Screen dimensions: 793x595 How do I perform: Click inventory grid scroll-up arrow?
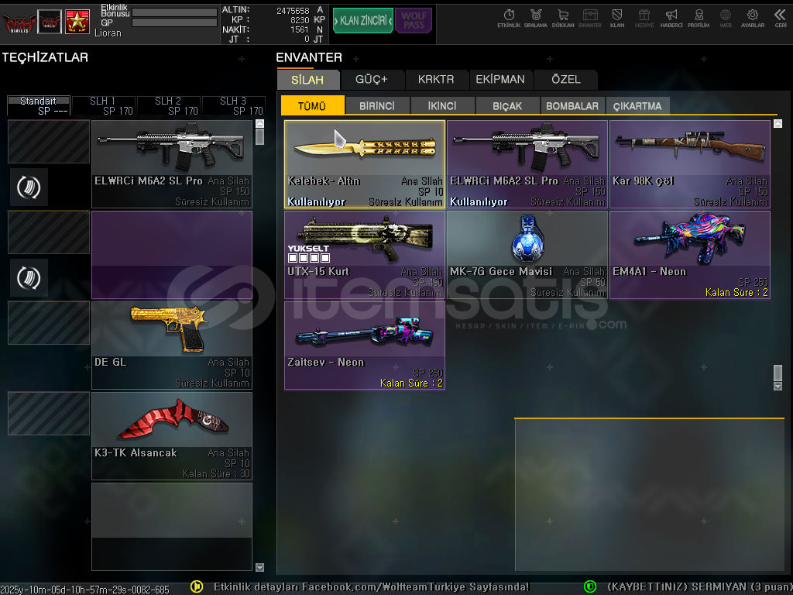click(778, 123)
